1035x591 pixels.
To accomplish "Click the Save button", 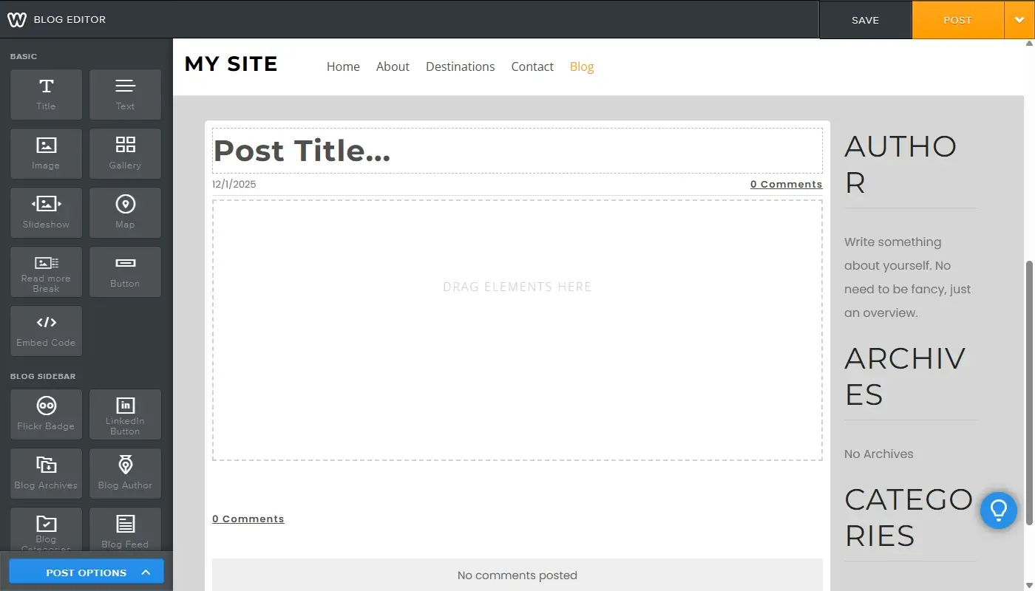I will [865, 20].
